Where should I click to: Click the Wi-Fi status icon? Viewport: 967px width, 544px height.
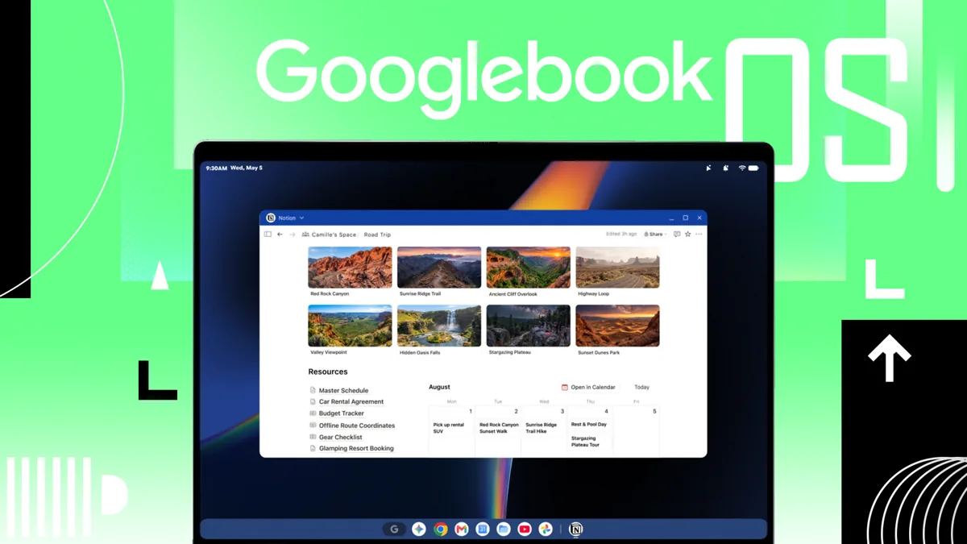[742, 168]
